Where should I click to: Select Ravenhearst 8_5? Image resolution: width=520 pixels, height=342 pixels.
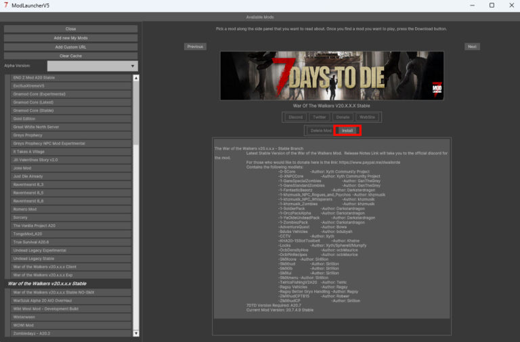(x=71, y=193)
